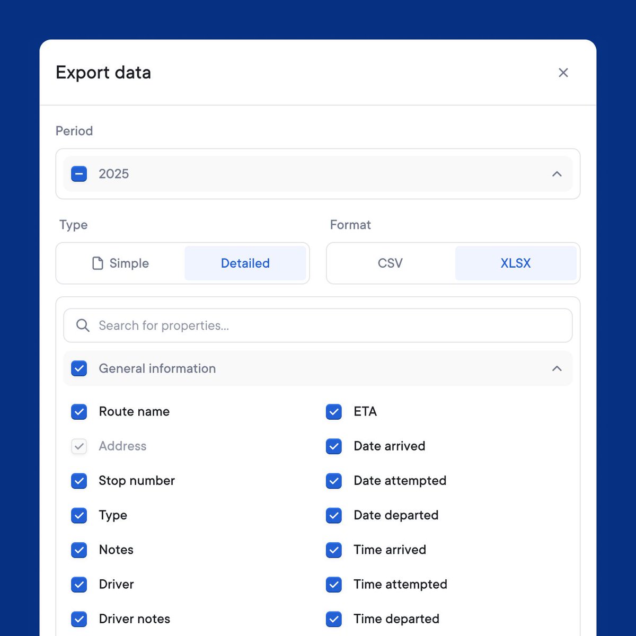Viewport: 636px width, 636px height.
Task: Choose CSV format
Action: pos(391,263)
